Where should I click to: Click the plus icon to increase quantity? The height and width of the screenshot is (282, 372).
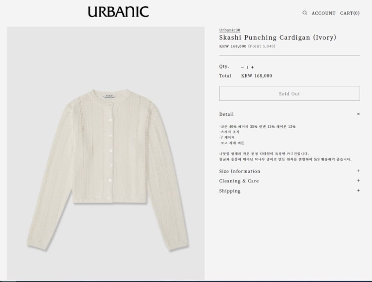point(252,67)
